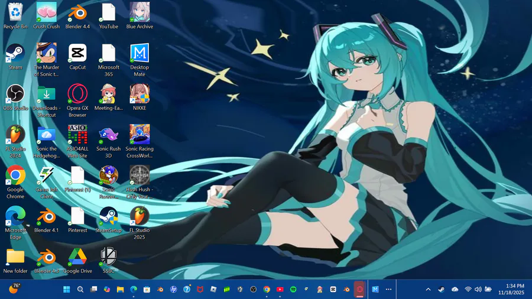Open the HP app in the taskbar
The height and width of the screenshot is (299, 532).
[173, 289]
